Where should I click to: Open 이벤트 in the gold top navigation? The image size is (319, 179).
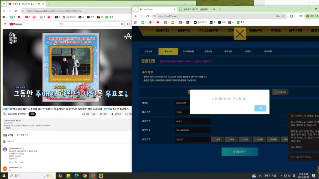click(x=276, y=31)
